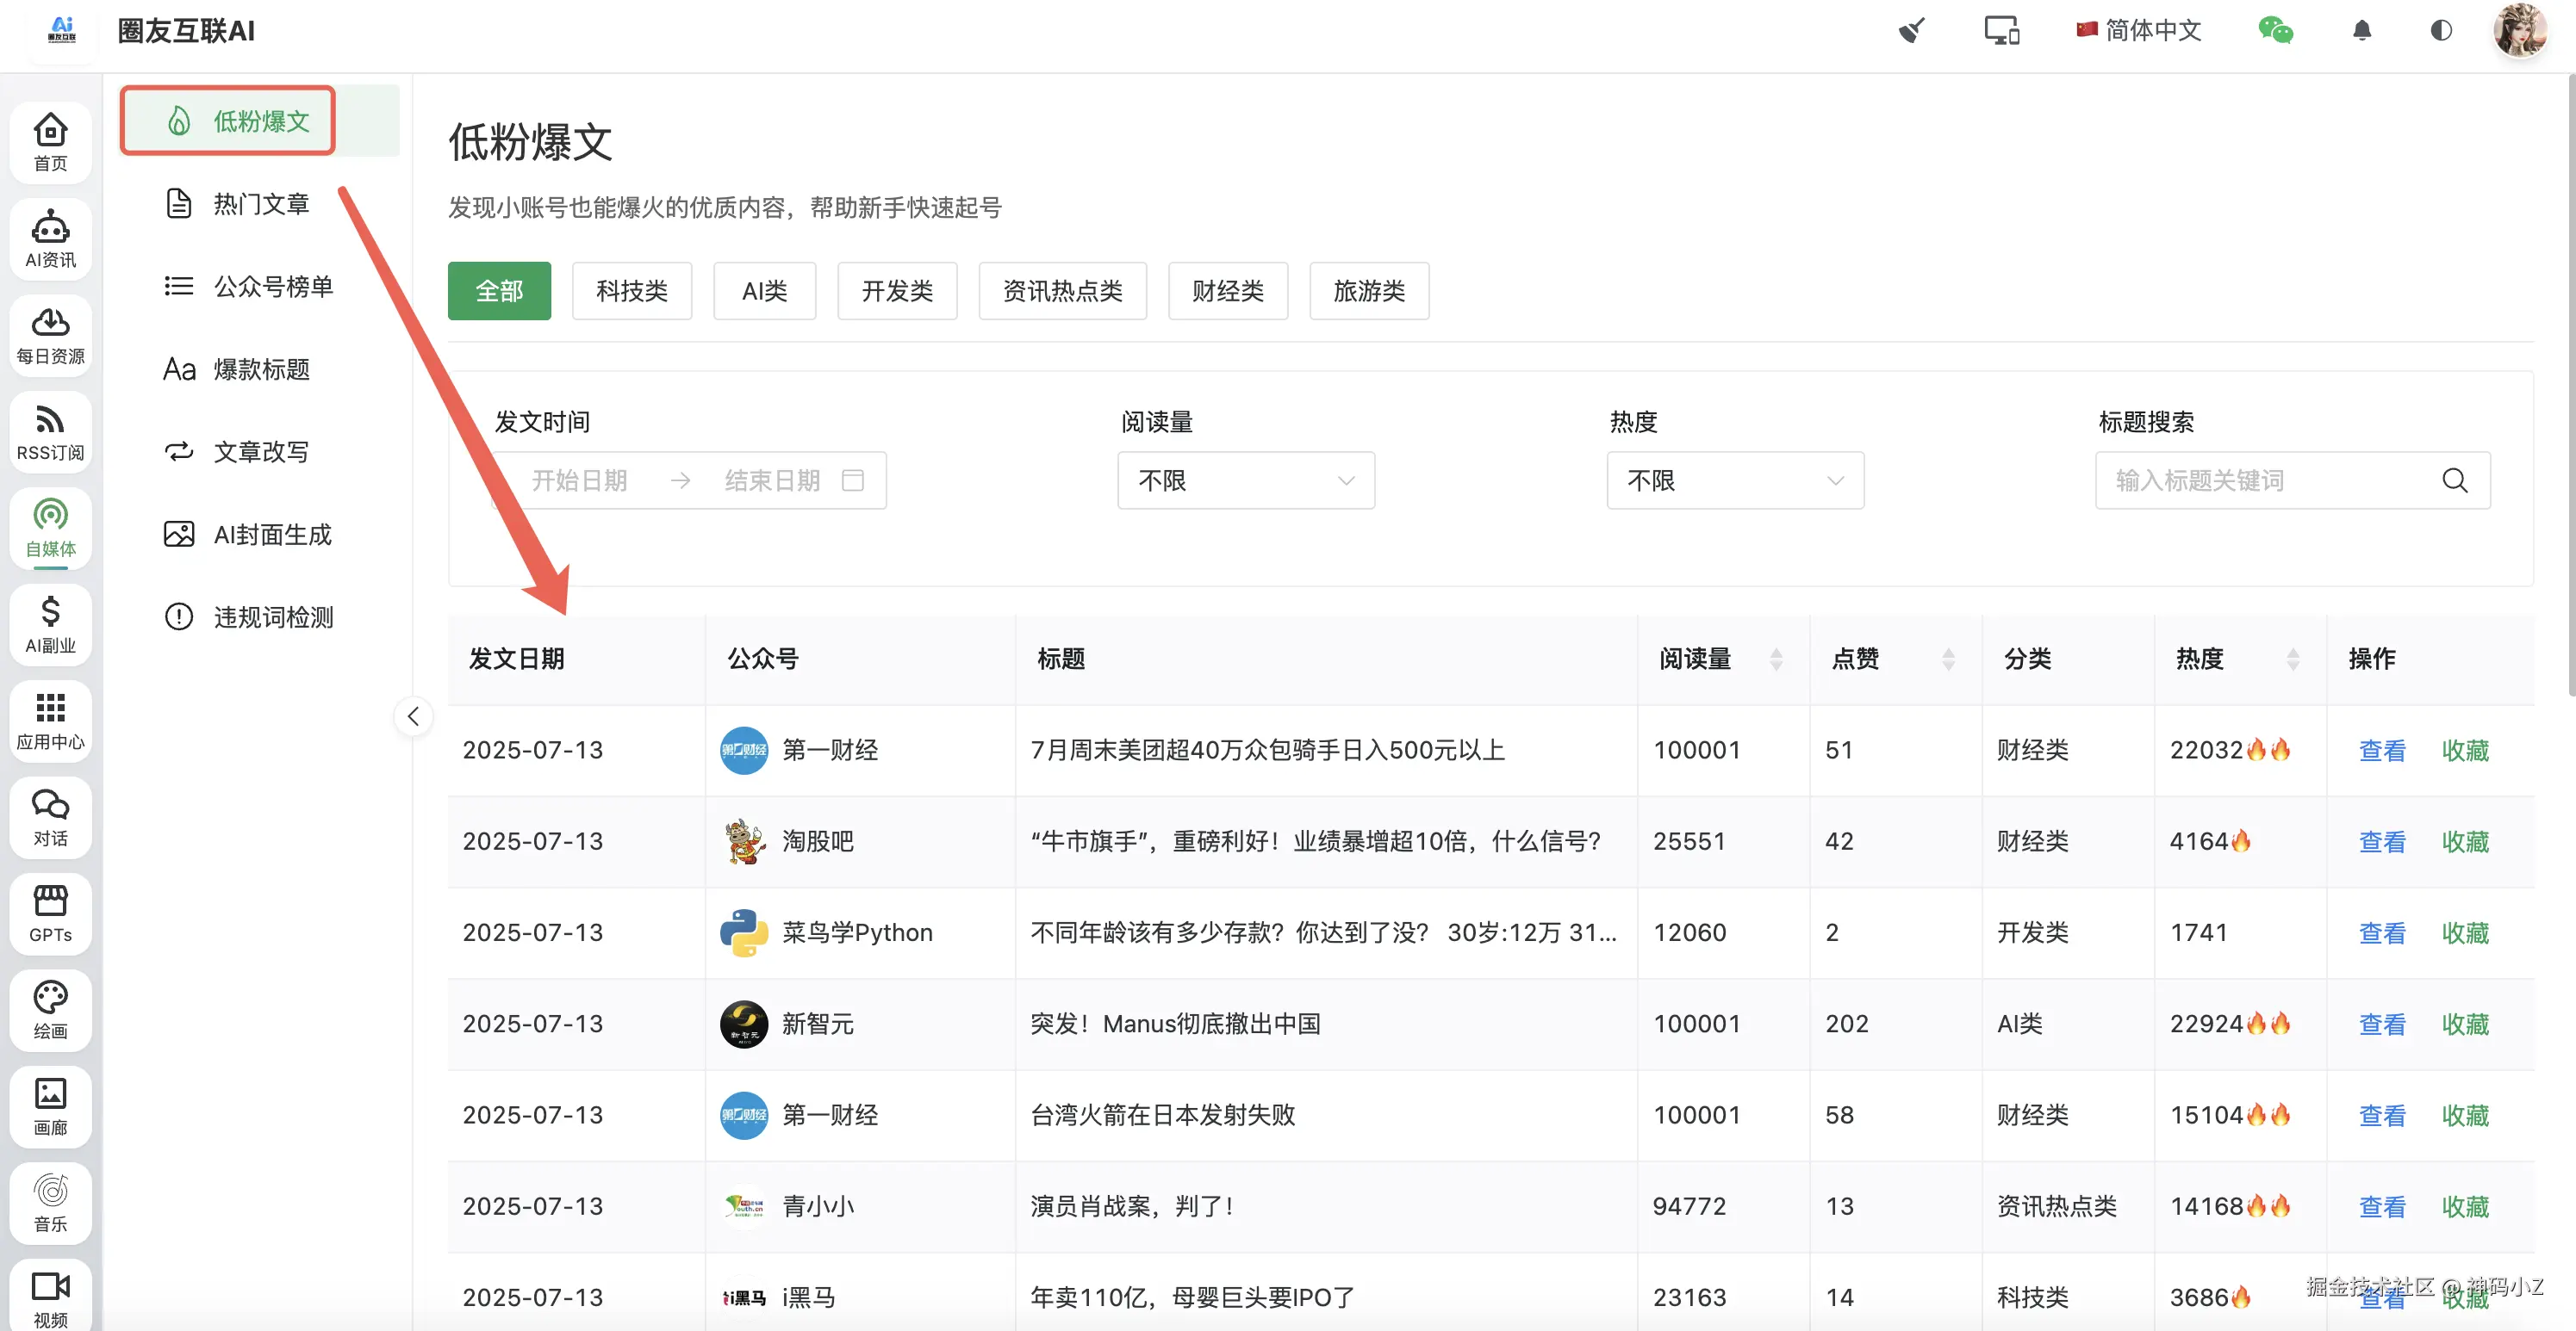Click the broom clear-cache icon in header
This screenshot has width=2576, height=1331.
1911,31
